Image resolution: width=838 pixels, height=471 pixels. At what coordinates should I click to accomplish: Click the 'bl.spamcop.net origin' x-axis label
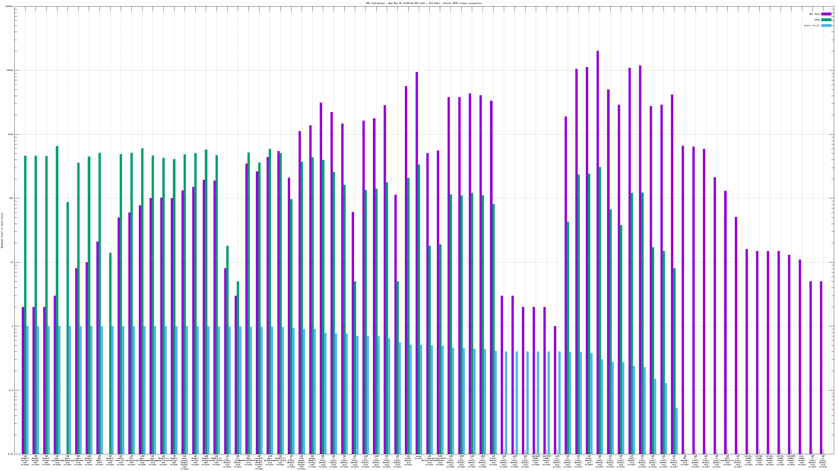pyautogui.click(x=131, y=460)
